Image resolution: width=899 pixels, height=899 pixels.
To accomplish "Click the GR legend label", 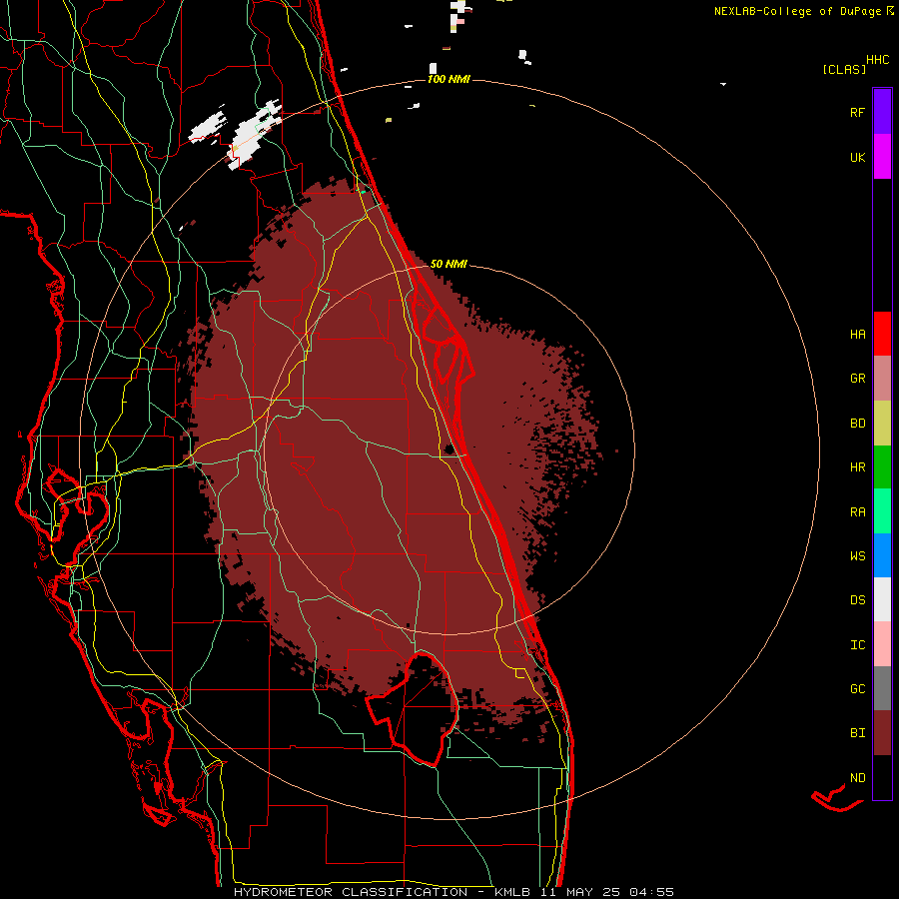I will [857, 379].
